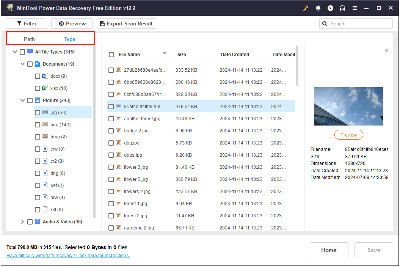This screenshot has height=267, width=400.
Task: Tick the Picture (243) checkbox
Action: point(30,101)
